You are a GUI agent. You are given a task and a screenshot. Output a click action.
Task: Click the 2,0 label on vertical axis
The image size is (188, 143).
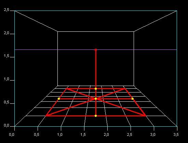(x=6, y=33)
